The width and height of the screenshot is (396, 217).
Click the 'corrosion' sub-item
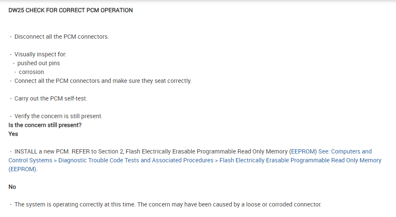tap(31, 72)
